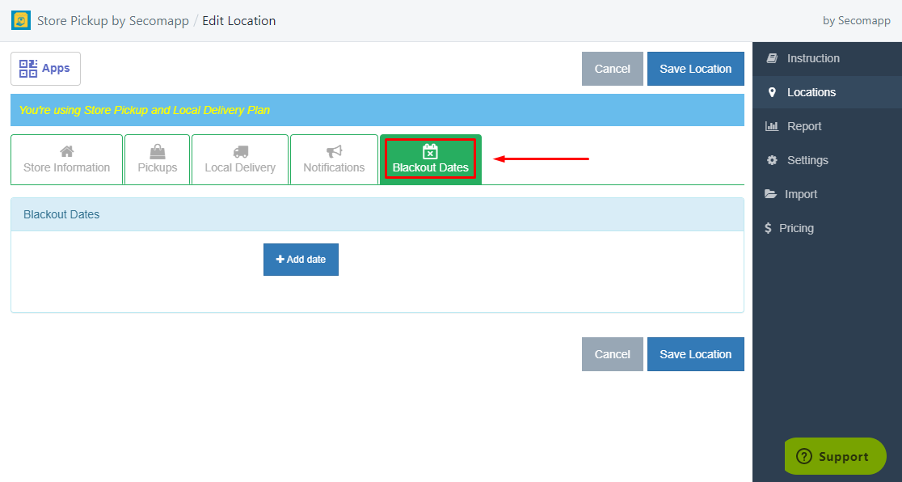This screenshot has height=482, width=902.
Task: Click the bottom Save Location button
Action: (x=695, y=354)
